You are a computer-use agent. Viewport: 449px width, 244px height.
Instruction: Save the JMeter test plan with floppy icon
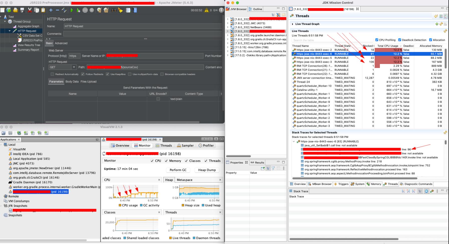22,10
